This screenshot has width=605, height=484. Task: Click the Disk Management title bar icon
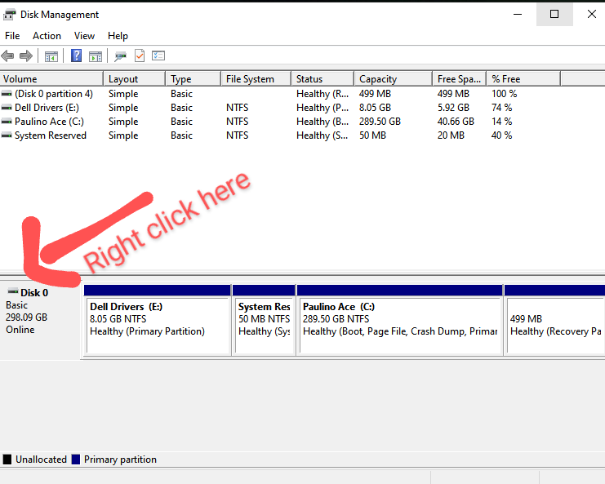[x=9, y=15]
